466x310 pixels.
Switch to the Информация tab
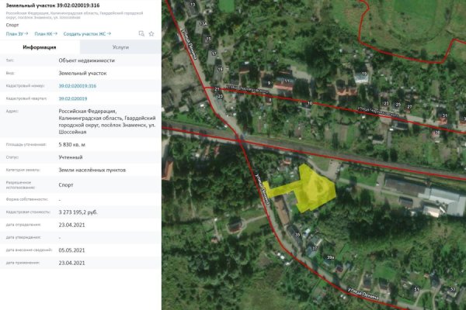39,47
